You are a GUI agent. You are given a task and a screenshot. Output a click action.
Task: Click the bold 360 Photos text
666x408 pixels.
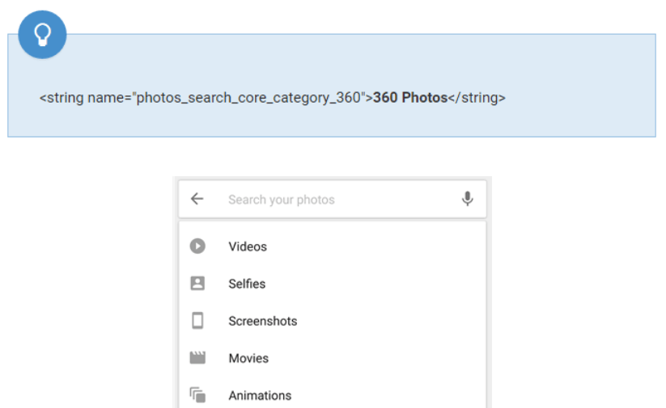click(410, 98)
